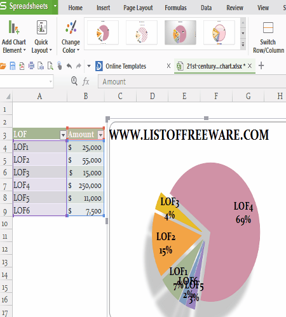The width and height of the screenshot is (286, 317).
Task: Click the Select All corner triangle
Action: tap(8, 97)
